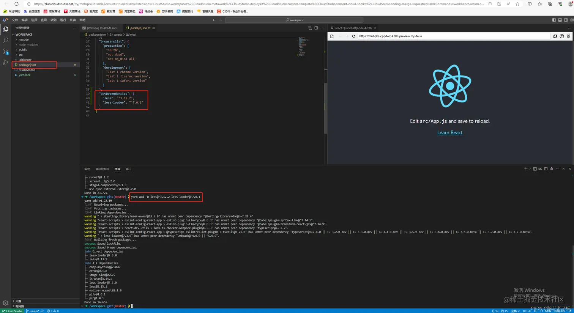Open the changes compare icon in the editor toolbar
574x313 pixels.
coord(310,28)
